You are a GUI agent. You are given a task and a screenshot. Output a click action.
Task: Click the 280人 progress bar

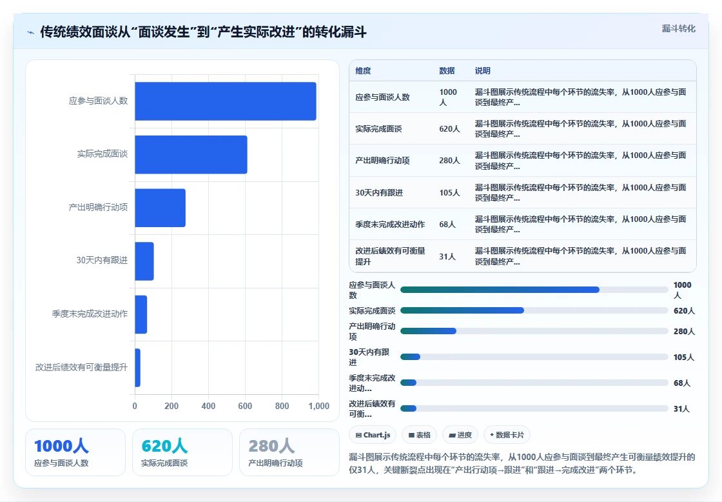click(x=534, y=331)
